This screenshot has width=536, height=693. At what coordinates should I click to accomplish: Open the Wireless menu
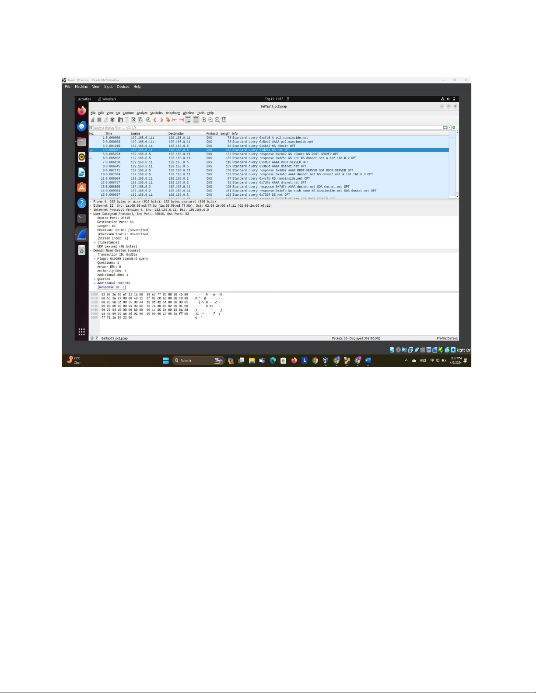[x=188, y=113]
